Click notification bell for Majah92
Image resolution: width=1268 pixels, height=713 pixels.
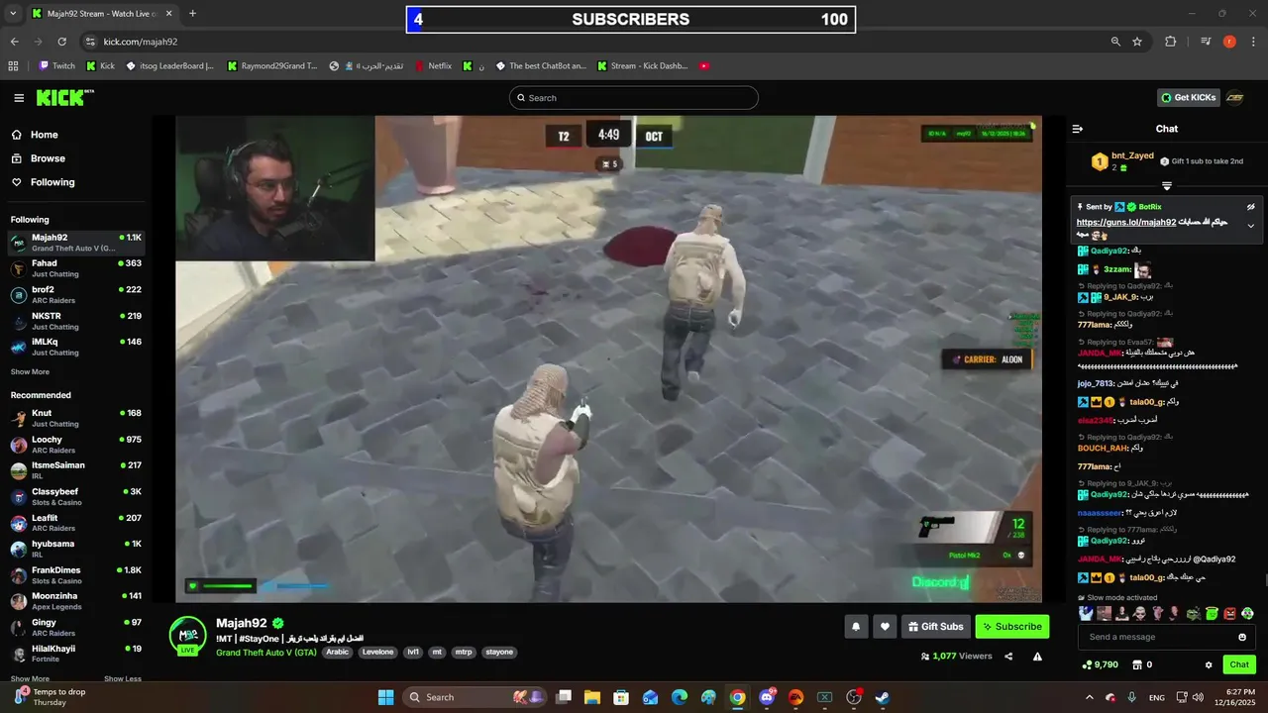click(x=856, y=626)
